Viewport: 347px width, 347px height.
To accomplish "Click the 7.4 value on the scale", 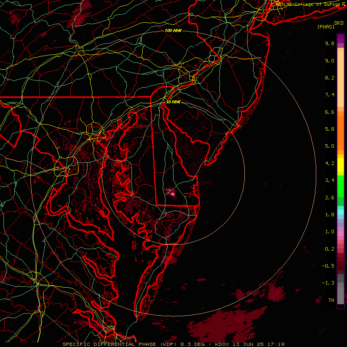I will (x=330, y=95).
